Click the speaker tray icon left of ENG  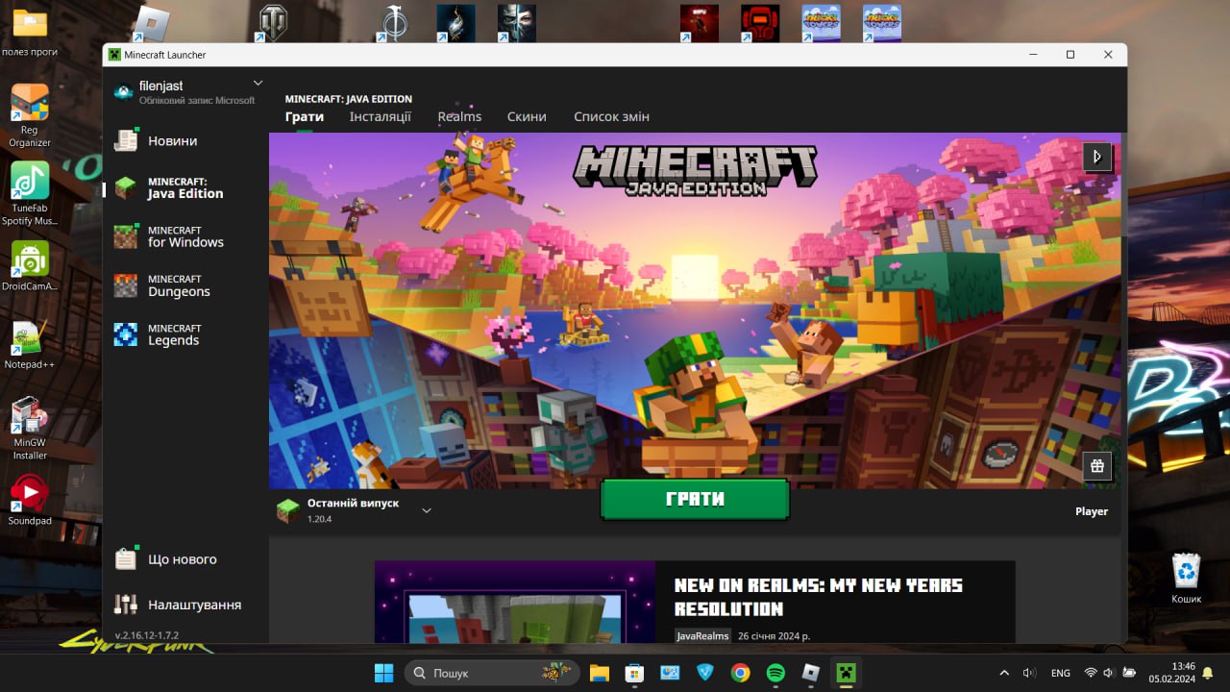point(1029,673)
